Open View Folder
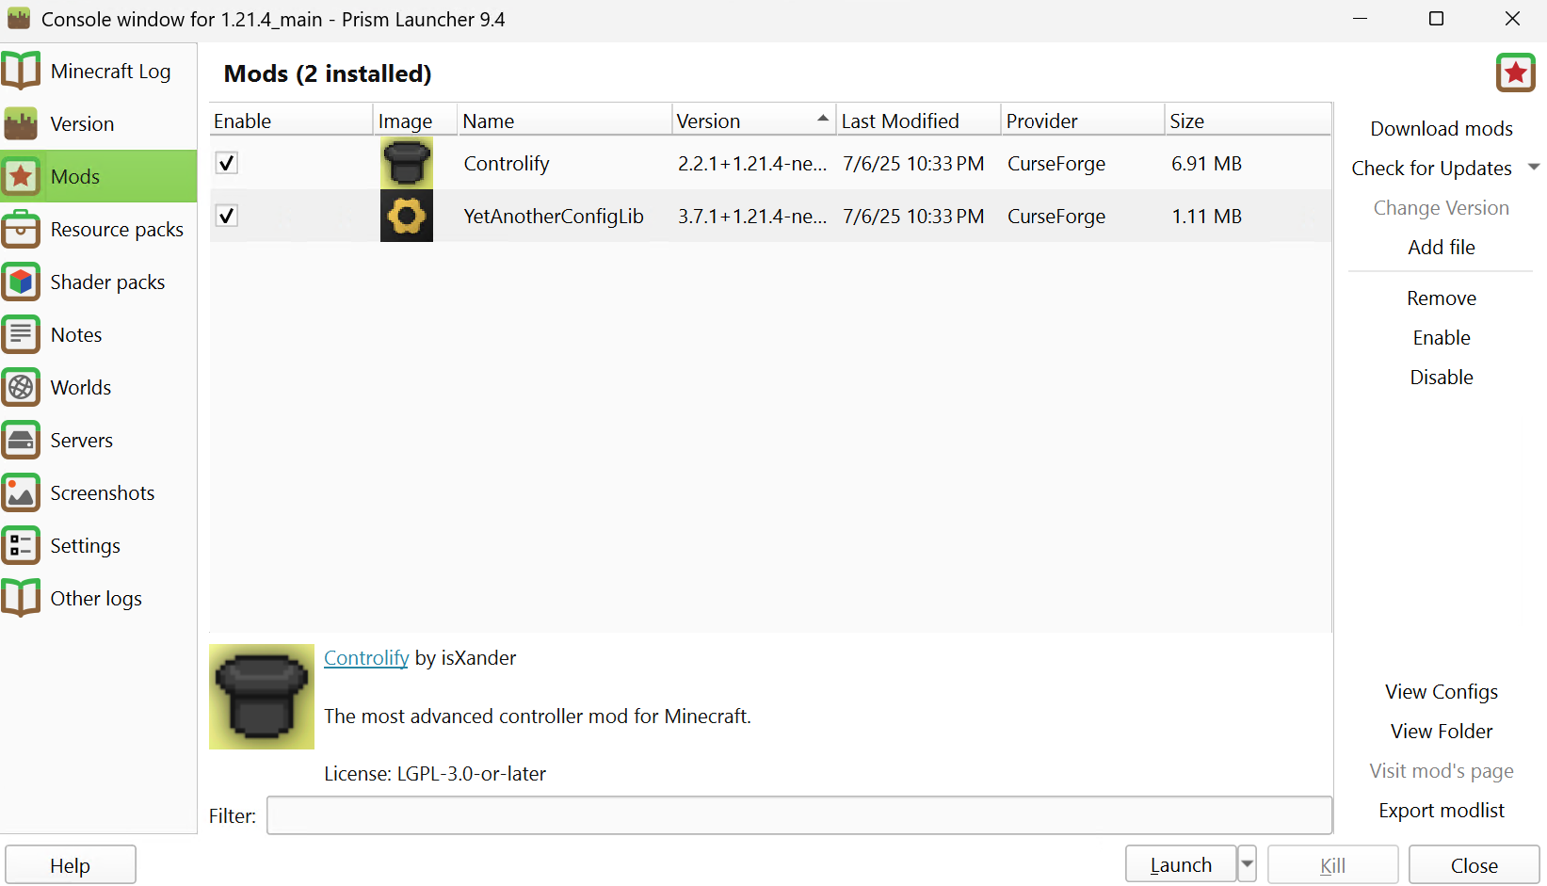1547x886 pixels. [1442, 731]
